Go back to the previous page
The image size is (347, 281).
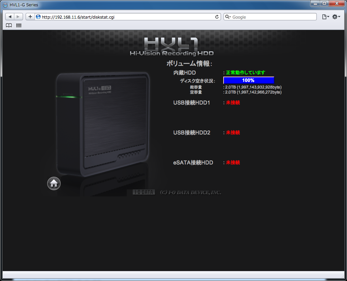tap(10, 17)
